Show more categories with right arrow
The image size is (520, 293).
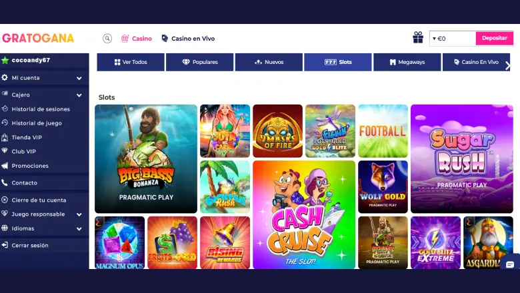click(508, 66)
